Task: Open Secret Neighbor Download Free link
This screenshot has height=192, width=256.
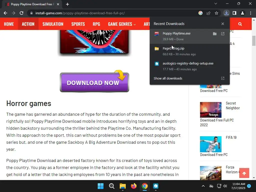Action: (x=217, y=122)
